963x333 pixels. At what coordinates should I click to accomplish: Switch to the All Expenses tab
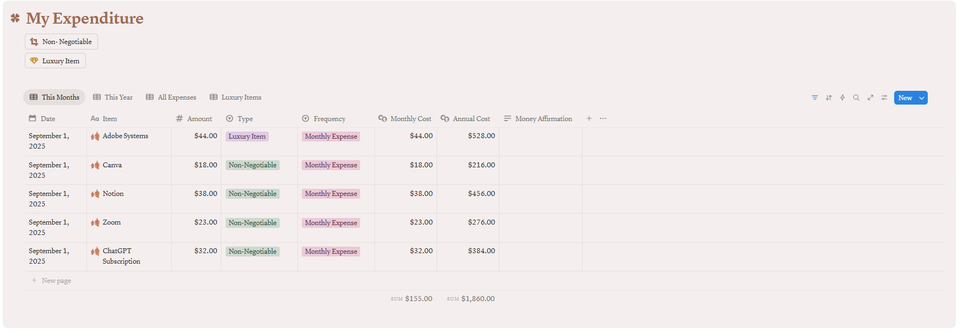pyautogui.click(x=171, y=97)
